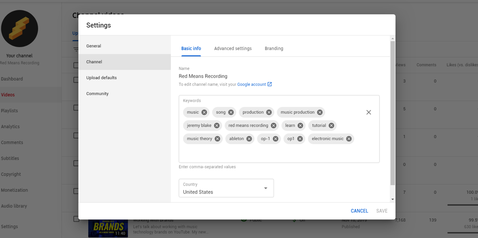Image resolution: width=478 pixels, height=238 pixels.
Task: Select General in settings sidebar
Action: click(125, 46)
